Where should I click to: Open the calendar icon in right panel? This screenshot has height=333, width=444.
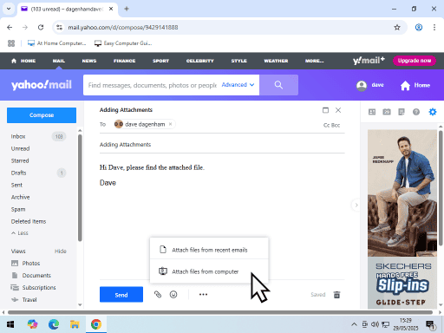[387, 112]
